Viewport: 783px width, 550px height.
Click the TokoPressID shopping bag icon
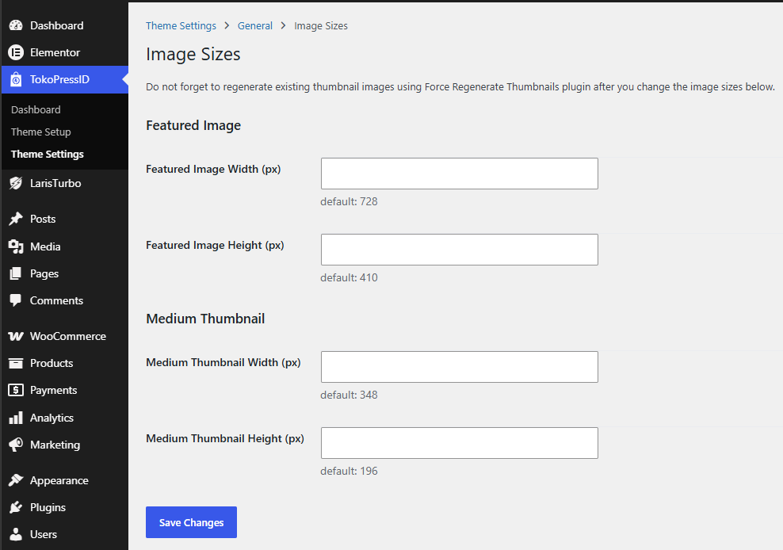(16, 79)
